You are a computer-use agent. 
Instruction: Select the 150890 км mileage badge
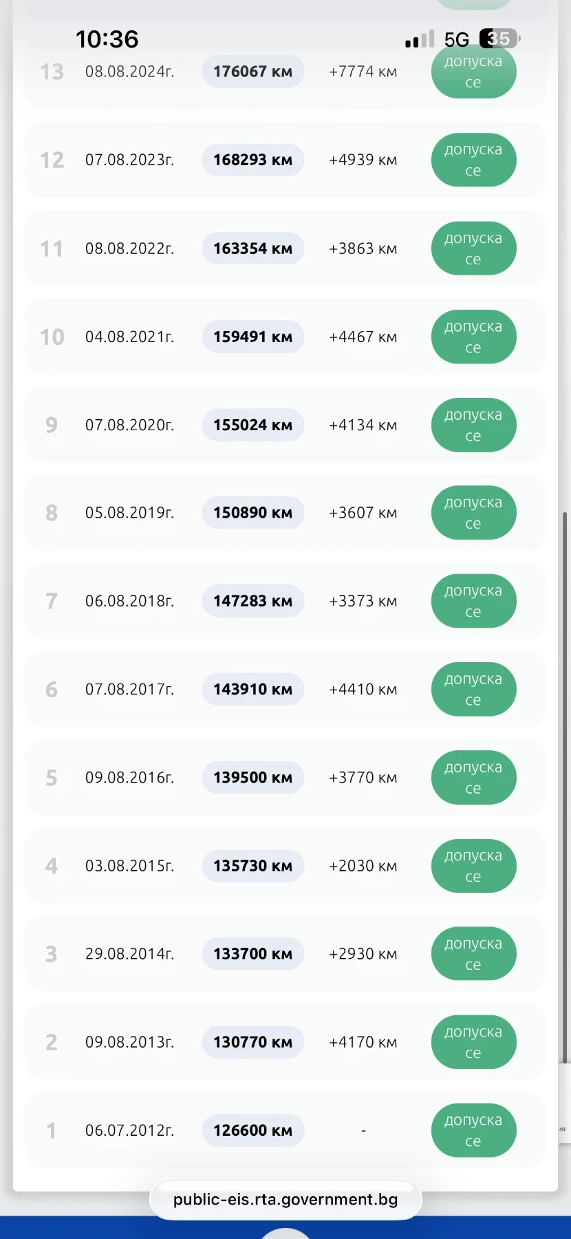tap(252, 513)
